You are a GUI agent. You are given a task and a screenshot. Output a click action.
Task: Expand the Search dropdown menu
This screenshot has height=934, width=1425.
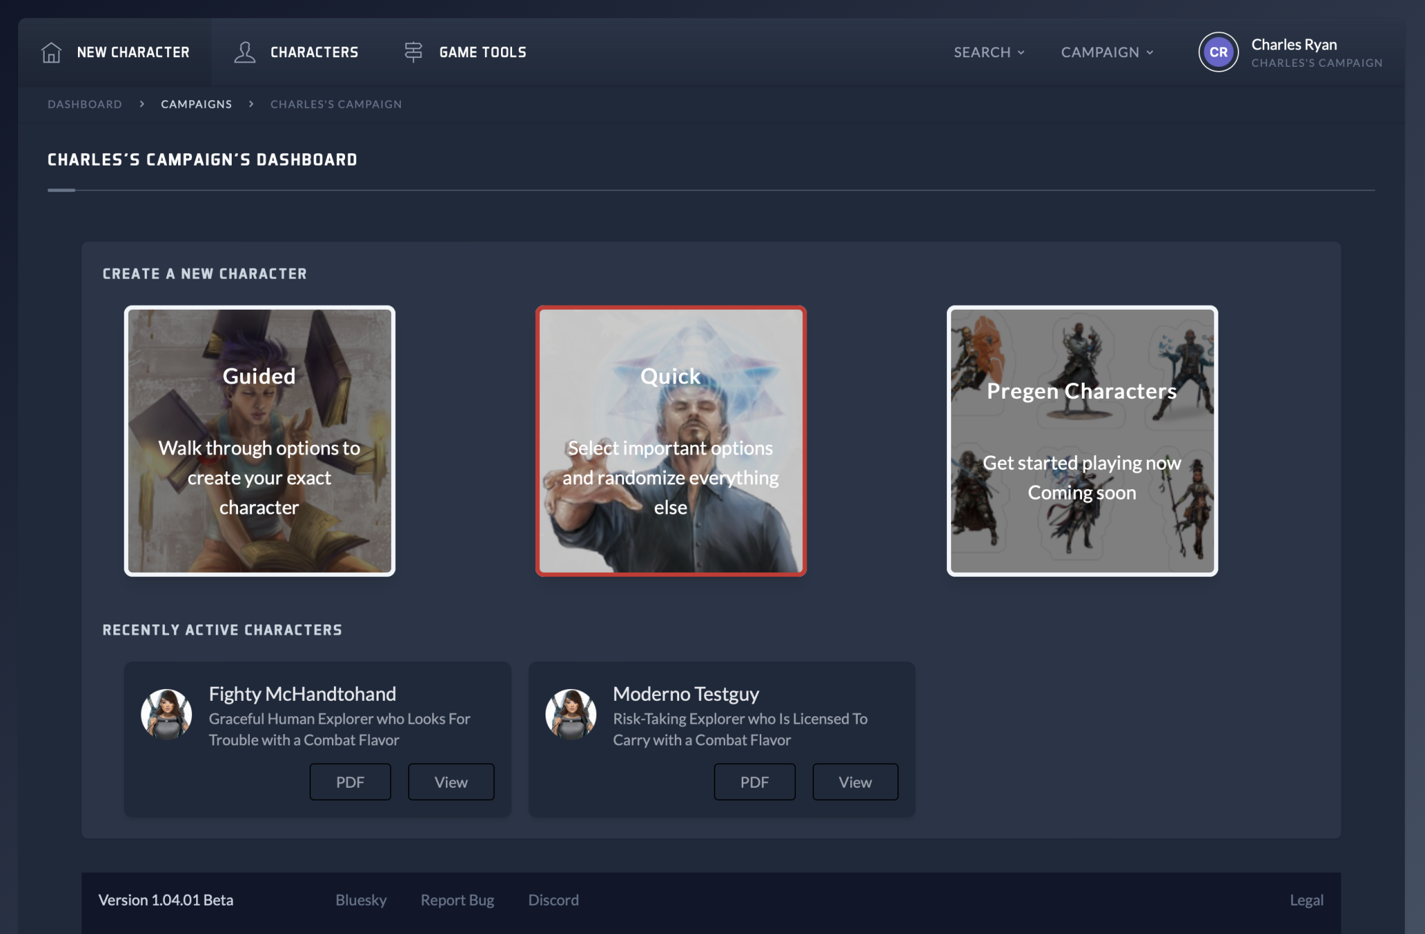[x=989, y=52]
